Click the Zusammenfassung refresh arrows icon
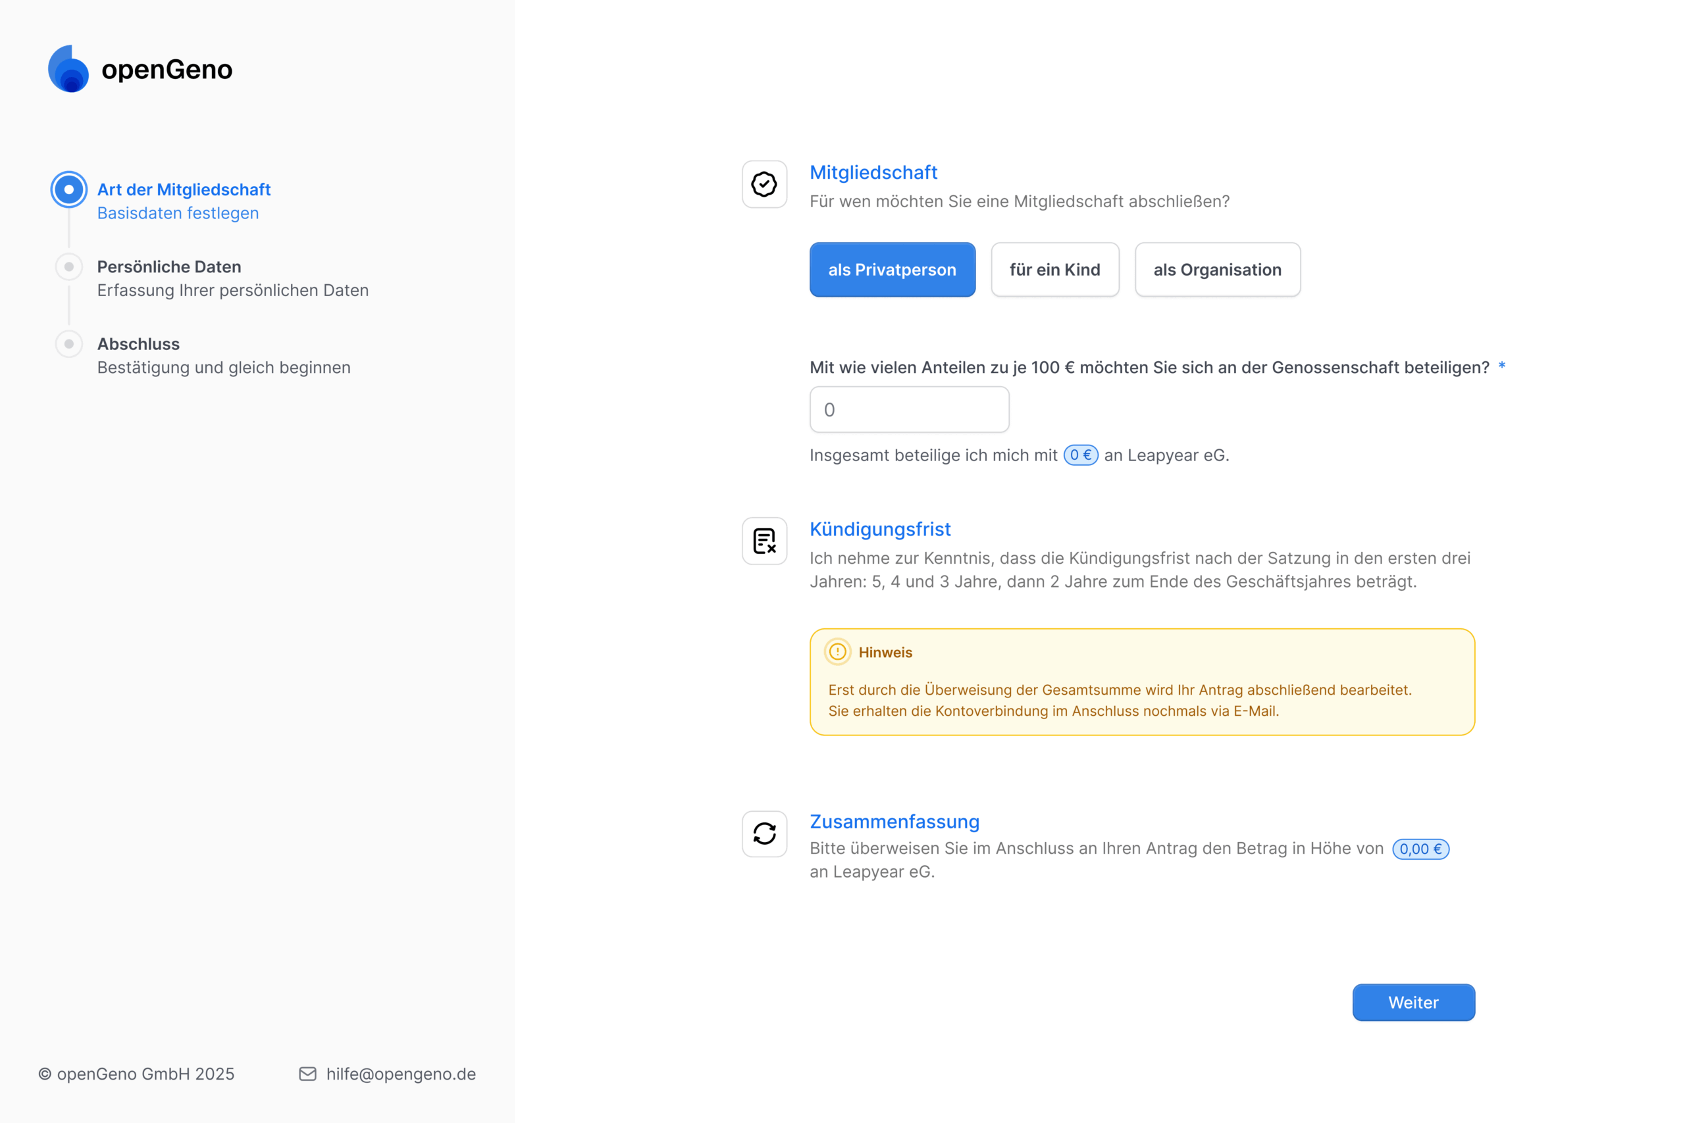 [764, 834]
